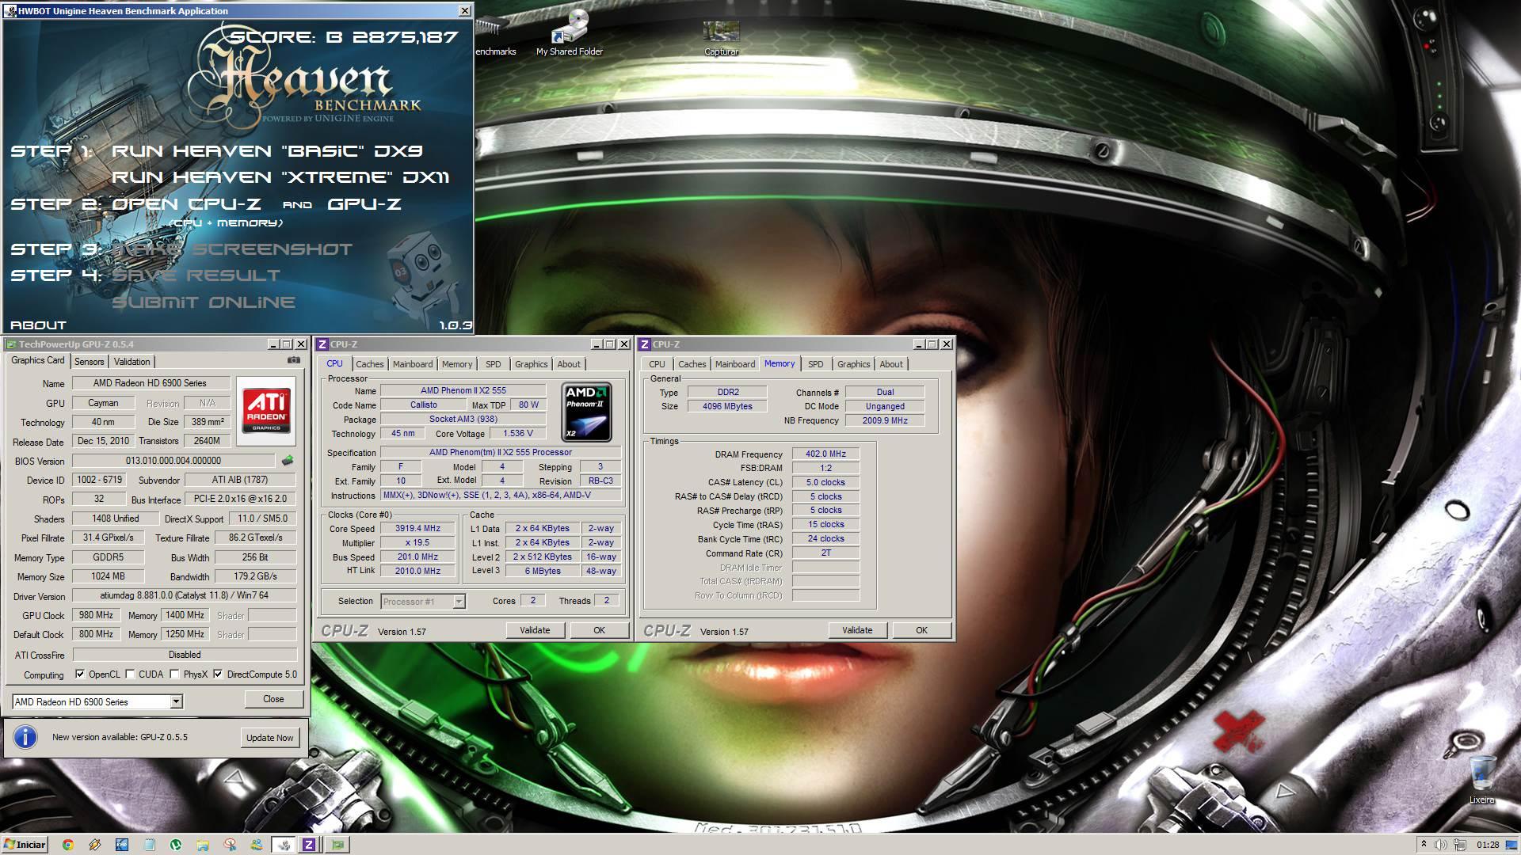
Task: Open Mainboard tab in left CPU-Z window
Action: 413,364
